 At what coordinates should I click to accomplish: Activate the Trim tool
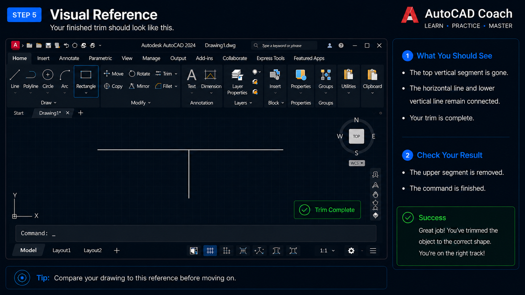[164, 74]
